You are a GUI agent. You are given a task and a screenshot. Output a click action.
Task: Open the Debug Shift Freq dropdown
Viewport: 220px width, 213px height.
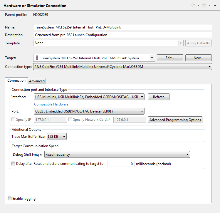[187, 154]
